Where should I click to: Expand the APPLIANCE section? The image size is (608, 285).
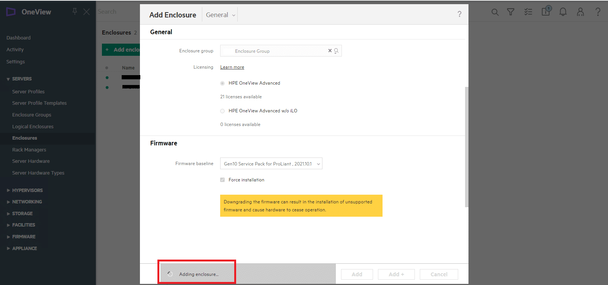pyautogui.click(x=22, y=249)
